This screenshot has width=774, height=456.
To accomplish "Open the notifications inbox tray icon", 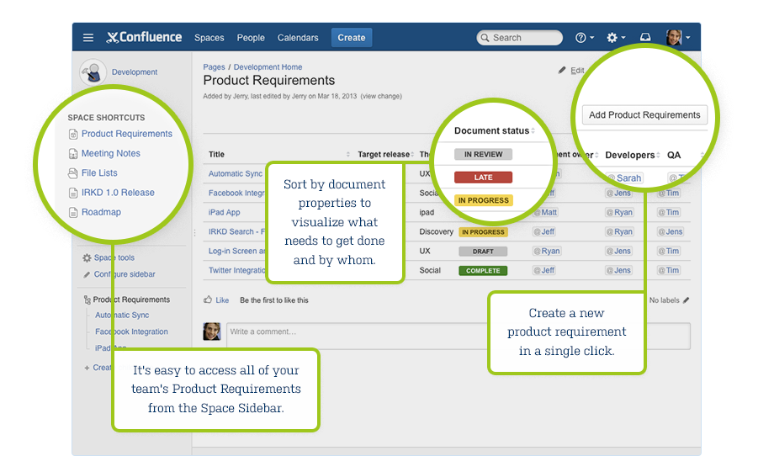I will click(x=645, y=38).
